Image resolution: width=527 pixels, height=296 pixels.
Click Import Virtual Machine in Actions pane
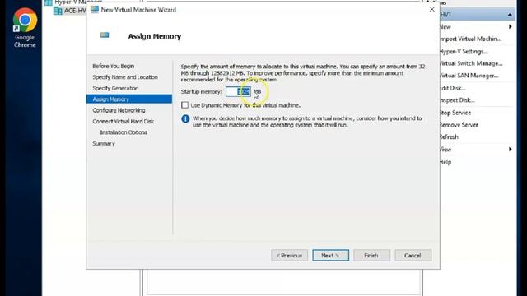tap(470, 39)
